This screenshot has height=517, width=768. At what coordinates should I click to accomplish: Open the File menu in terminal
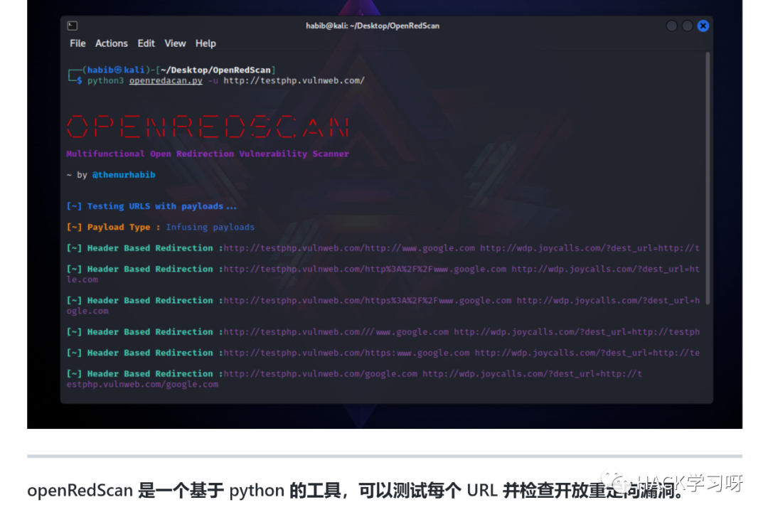click(78, 43)
